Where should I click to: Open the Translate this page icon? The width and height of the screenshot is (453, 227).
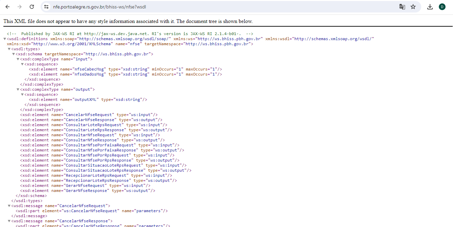click(402, 7)
